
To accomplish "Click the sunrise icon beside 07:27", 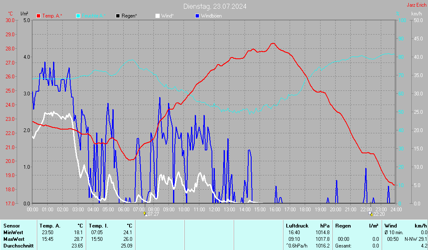I will (x=145, y=214).
